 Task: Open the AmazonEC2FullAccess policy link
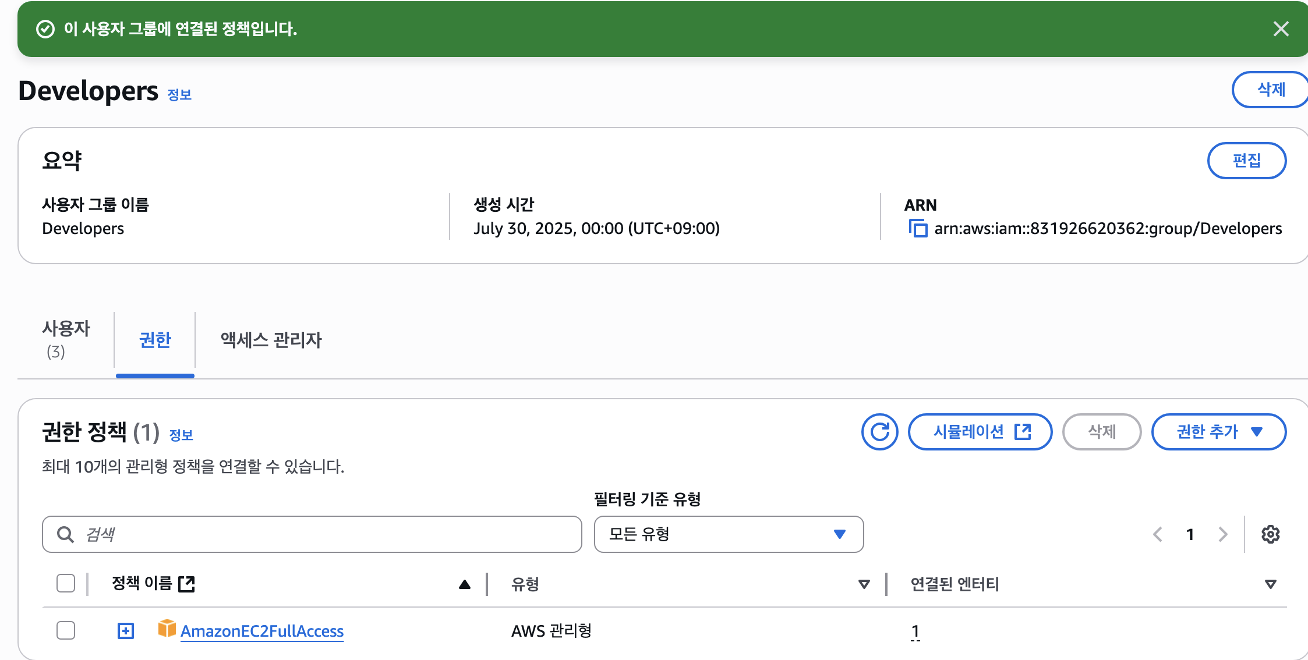(x=262, y=631)
